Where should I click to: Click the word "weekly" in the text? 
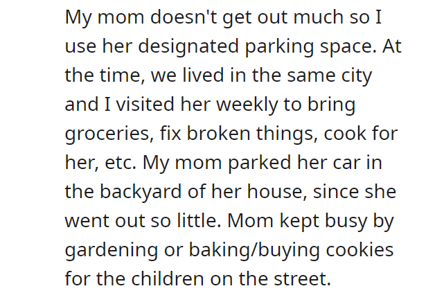click(x=247, y=105)
